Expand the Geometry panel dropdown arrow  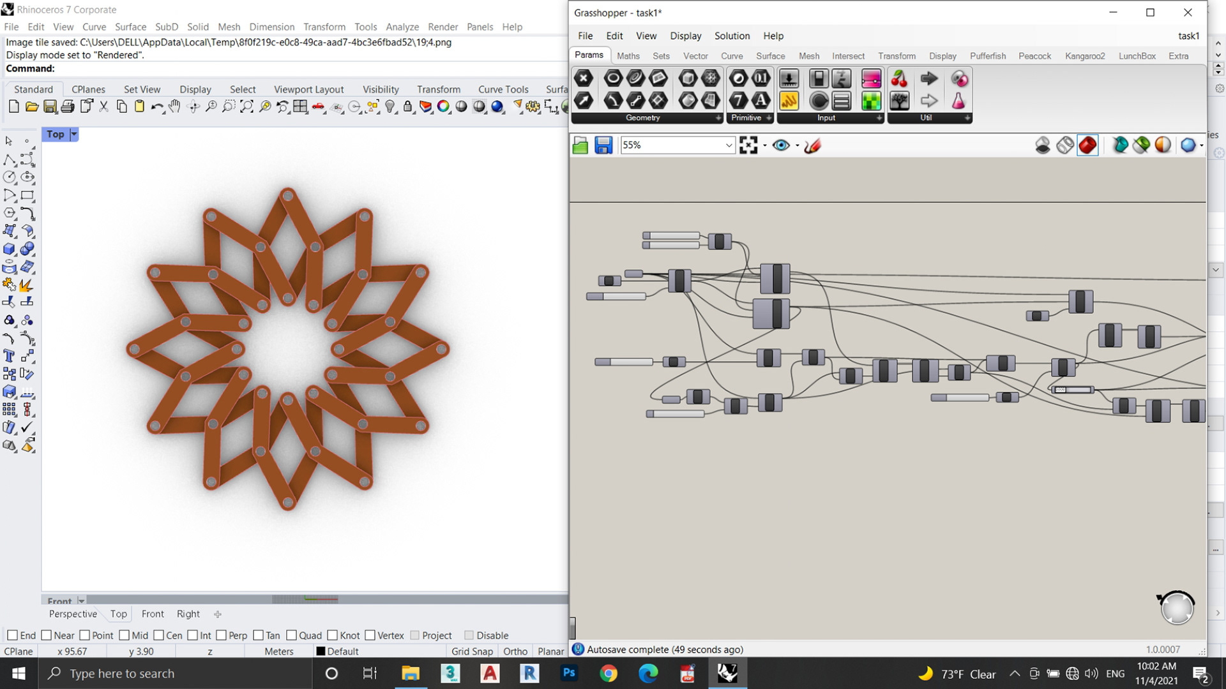pyautogui.click(x=718, y=118)
